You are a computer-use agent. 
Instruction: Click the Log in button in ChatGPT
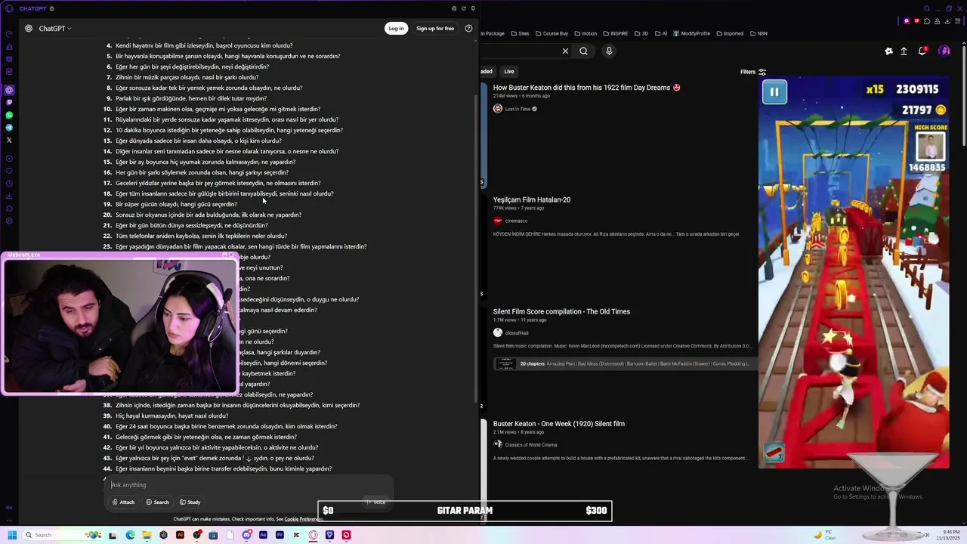[x=396, y=29]
